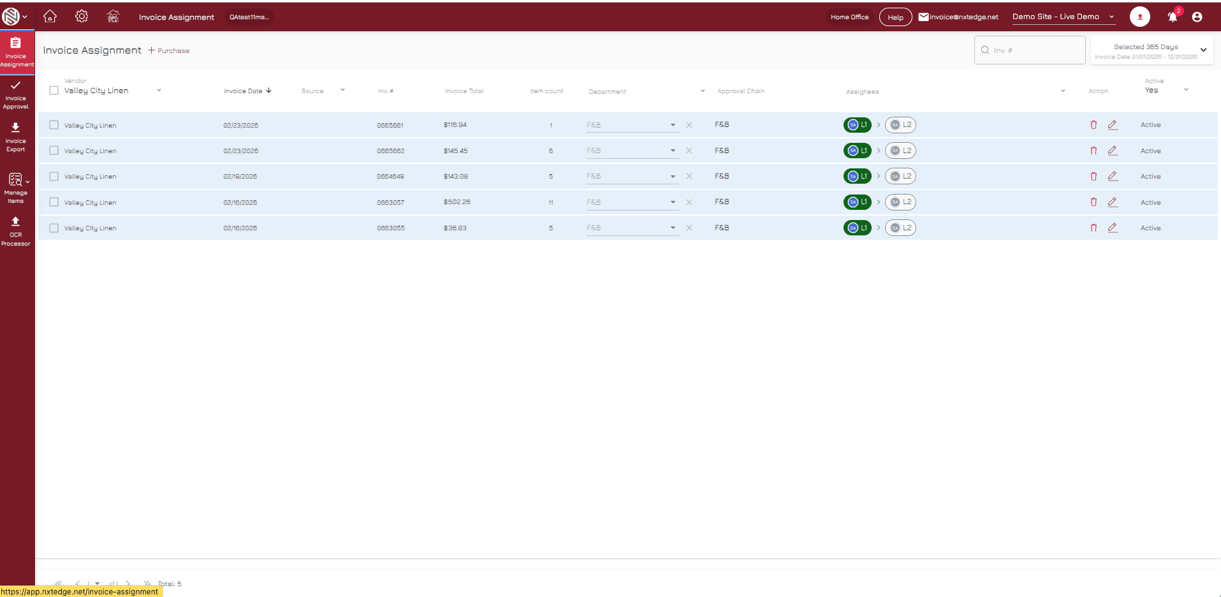This screenshot has height=597, width=1221.
Task: Open Selected 365 Days date range dropdown
Action: [x=1152, y=50]
